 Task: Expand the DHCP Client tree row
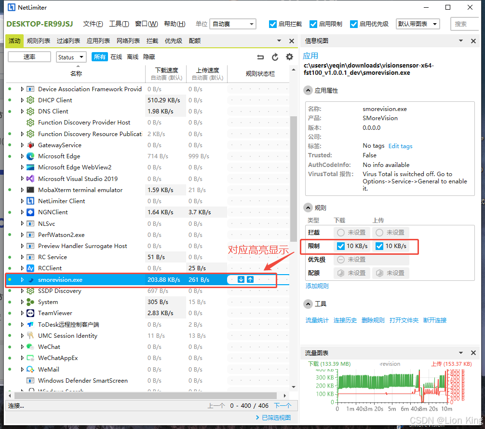[x=22, y=100]
